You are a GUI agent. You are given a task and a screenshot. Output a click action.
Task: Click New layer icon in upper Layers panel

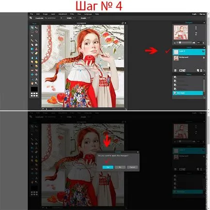(198, 70)
